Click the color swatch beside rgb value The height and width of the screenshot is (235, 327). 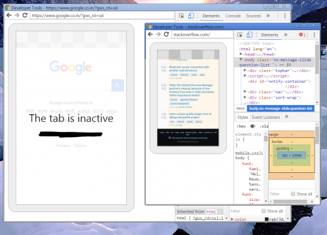click(x=266, y=219)
